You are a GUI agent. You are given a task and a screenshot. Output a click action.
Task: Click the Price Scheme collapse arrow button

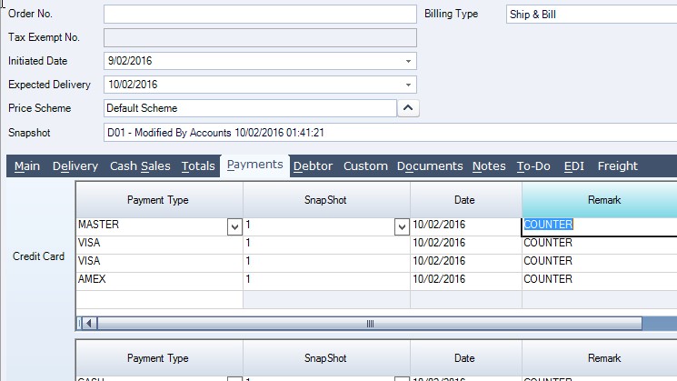(x=409, y=108)
